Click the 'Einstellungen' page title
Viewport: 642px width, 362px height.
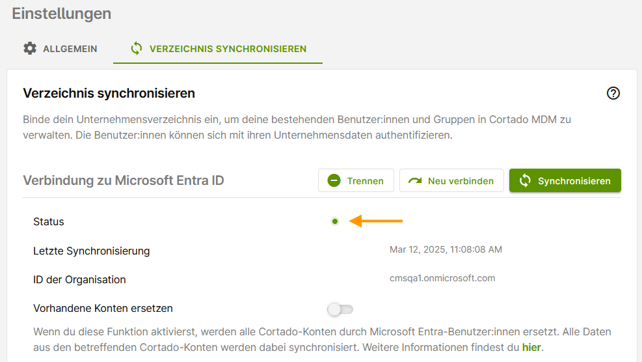point(61,14)
